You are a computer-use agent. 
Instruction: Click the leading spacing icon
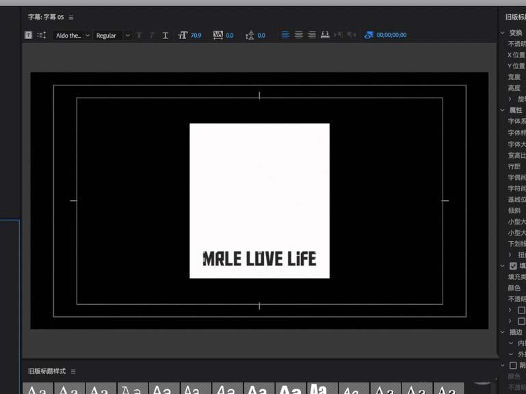[x=250, y=35]
